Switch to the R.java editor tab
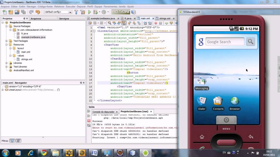 (128, 18)
